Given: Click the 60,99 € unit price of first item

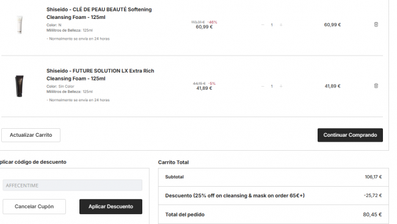Looking at the screenshot, I should [x=204, y=27].
